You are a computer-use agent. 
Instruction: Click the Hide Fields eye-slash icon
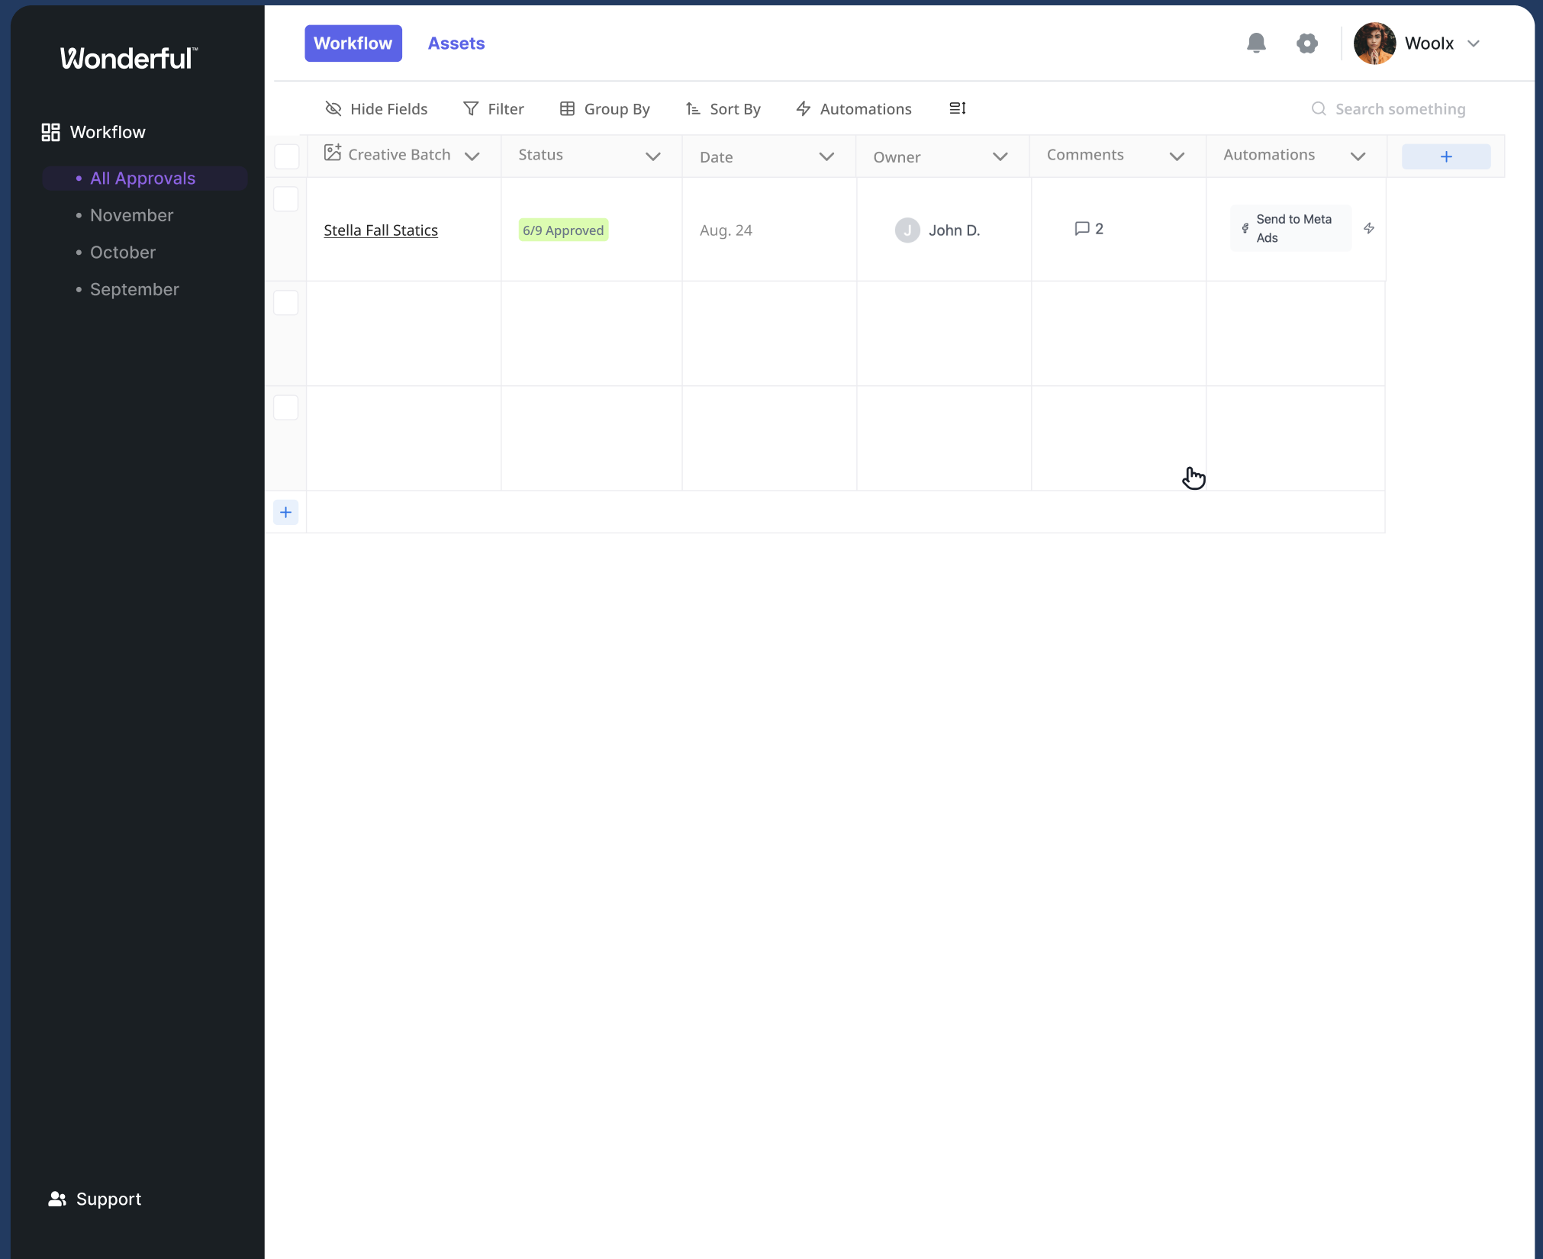[333, 108]
